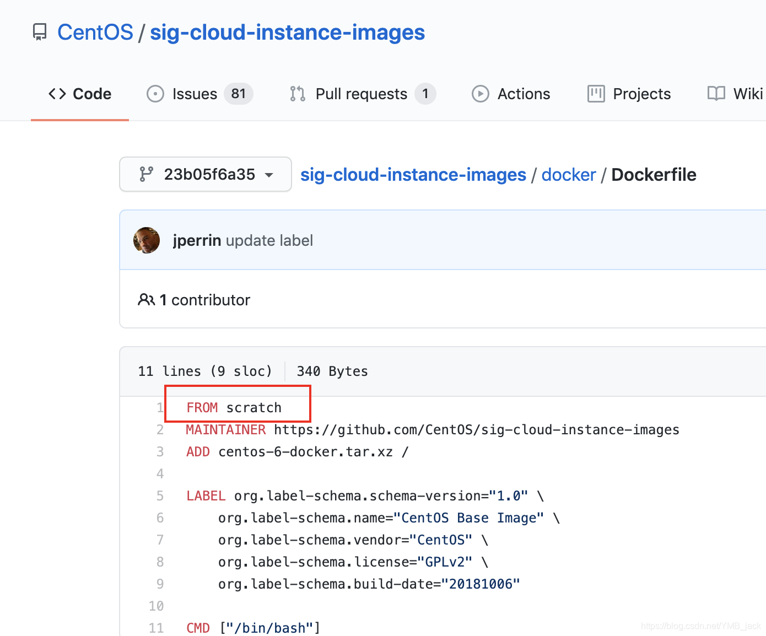Click the git branch icon in the selector
The image size is (766, 636).
[146, 174]
